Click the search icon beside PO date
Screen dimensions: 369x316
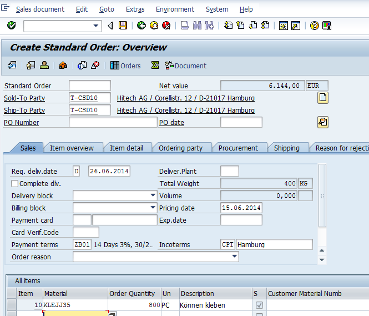click(323, 122)
